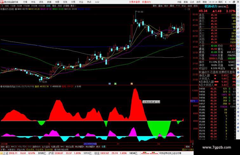Viewport: 240px width, 155px height.
Task: Select the 5分钟 period
Action: pos(19,6)
